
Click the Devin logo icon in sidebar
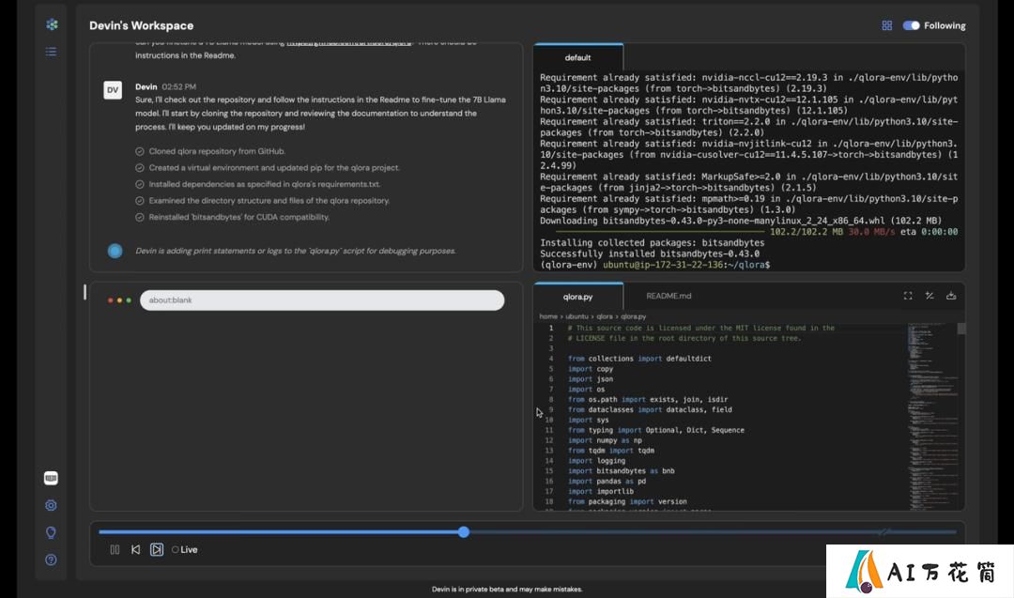point(52,24)
